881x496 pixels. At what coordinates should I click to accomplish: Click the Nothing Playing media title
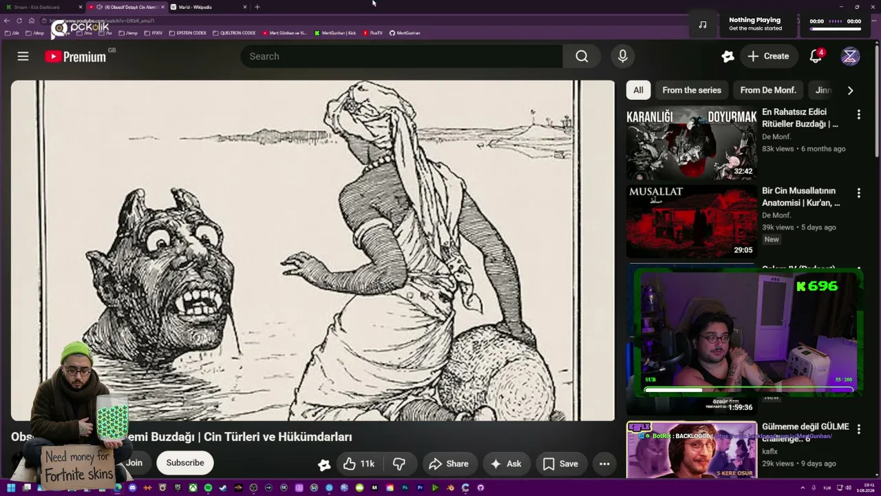point(754,20)
